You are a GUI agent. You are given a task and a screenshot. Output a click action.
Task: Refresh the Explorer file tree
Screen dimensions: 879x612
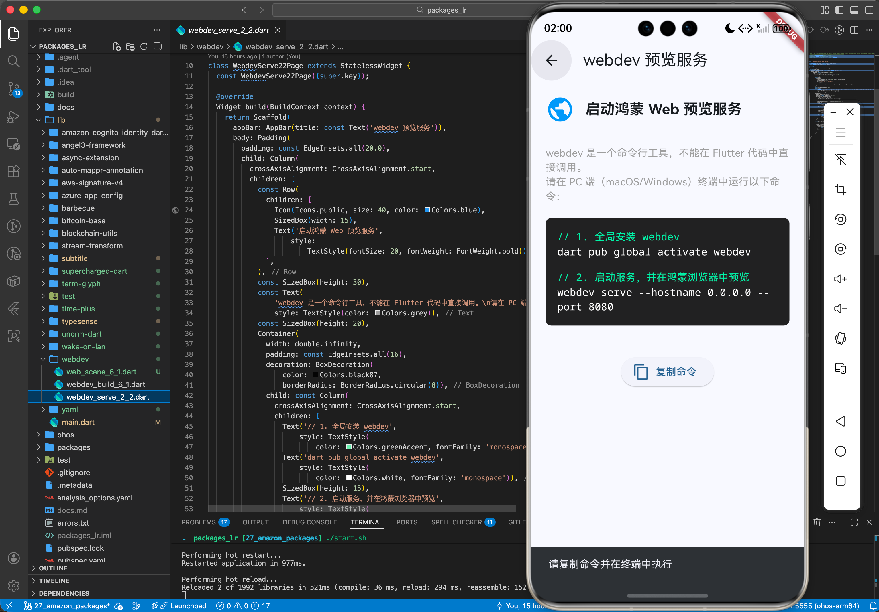pos(144,46)
